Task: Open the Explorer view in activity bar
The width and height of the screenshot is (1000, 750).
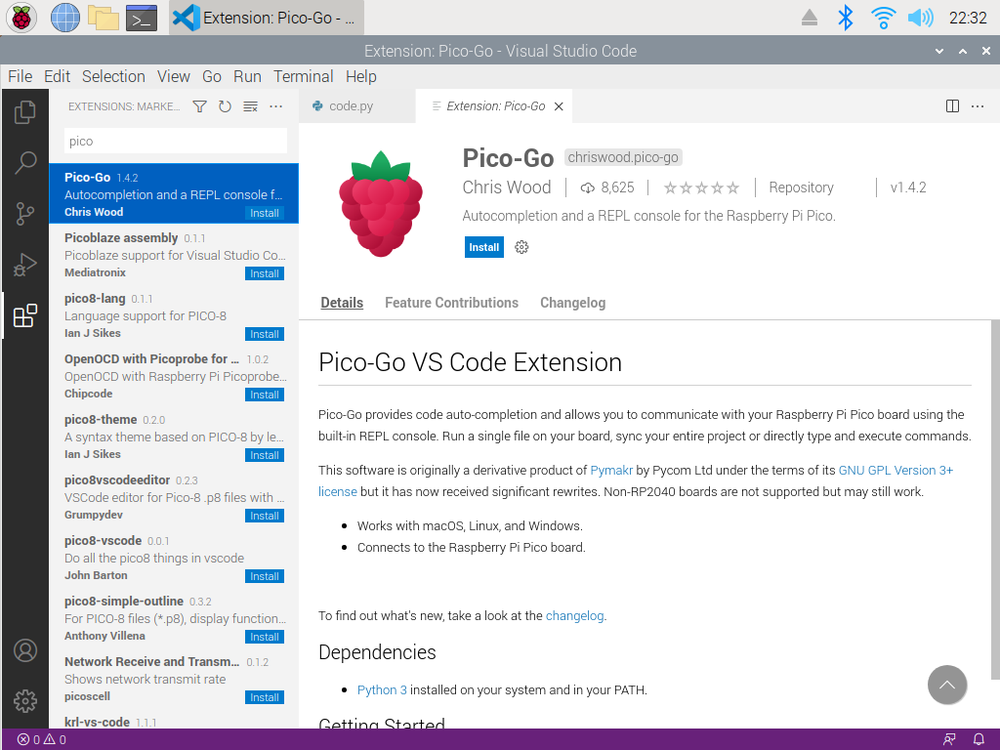Action: (x=24, y=111)
